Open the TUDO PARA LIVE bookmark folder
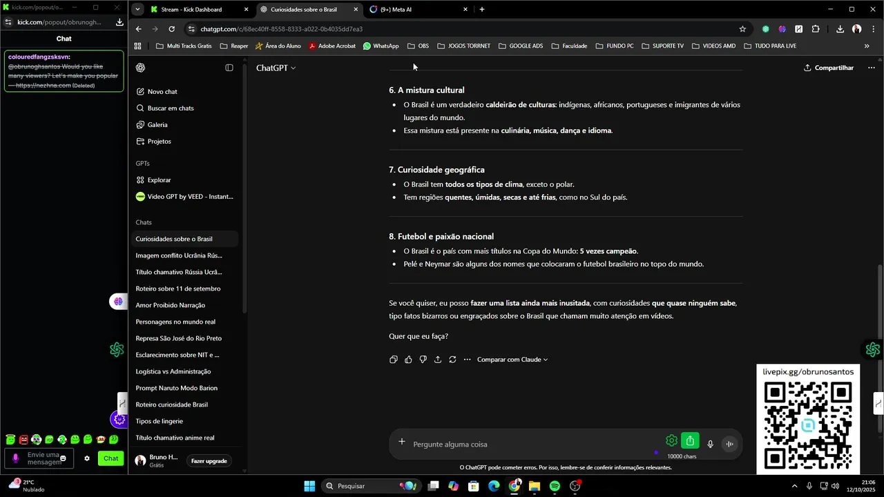Image resolution: width=884 pixels, height=497 pixels. point(770,46)
